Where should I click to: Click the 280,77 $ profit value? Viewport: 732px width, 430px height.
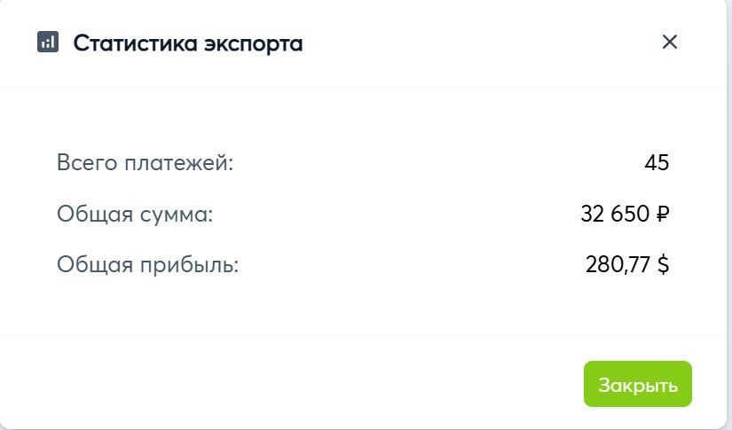626,264
